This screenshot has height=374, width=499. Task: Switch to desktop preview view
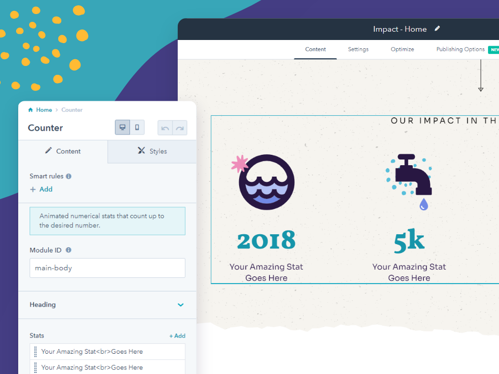click(122, 128)
